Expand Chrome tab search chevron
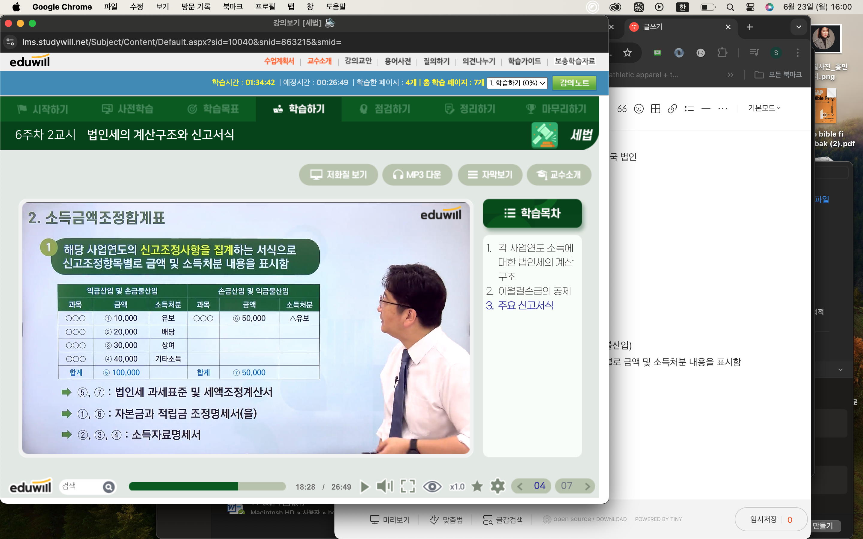Viewport: 863px width, 539px height. pyautogui.click(x=799, y=27)
